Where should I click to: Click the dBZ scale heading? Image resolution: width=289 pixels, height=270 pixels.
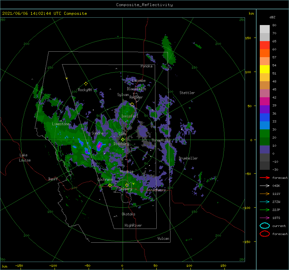click(x=272, y=17)
